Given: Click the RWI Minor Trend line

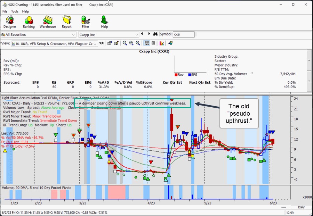Looking at the screenshot, I should 32,116.
